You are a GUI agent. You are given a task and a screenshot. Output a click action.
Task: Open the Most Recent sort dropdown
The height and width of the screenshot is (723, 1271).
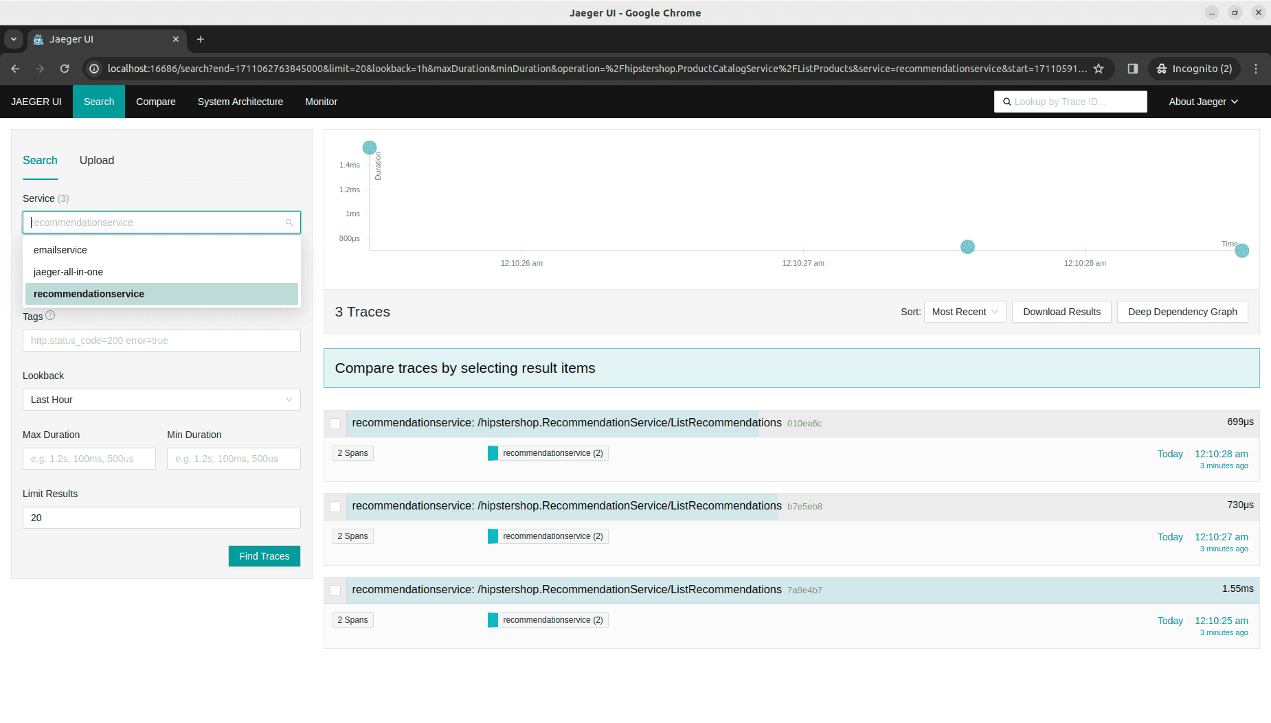pyautogui.click(x=965, y=312)
